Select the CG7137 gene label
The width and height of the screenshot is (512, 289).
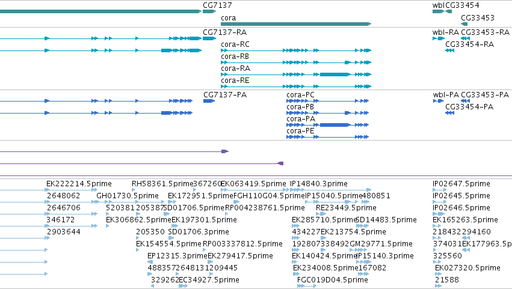point(217,5)
